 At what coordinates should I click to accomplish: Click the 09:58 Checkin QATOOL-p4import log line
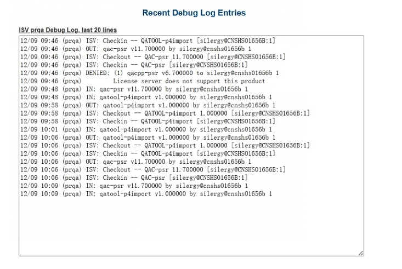click(x=147, y=121)
